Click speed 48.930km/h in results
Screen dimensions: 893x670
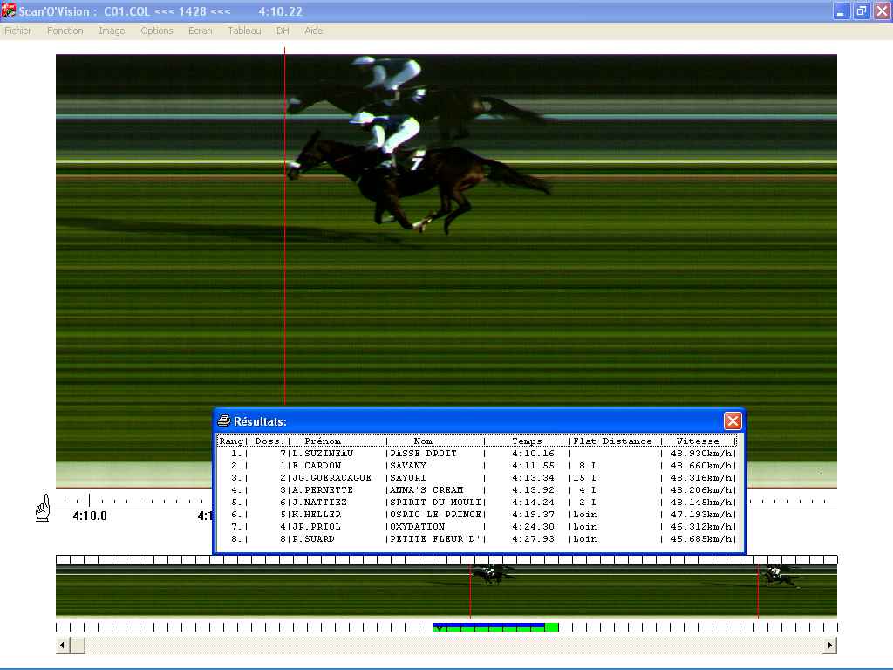(x=701, y=454)
